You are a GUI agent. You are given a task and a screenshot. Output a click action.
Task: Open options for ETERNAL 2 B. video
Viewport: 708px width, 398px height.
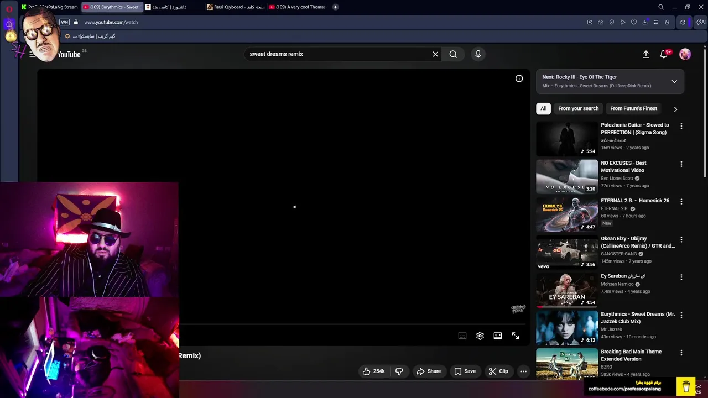[x=681, y=202]
